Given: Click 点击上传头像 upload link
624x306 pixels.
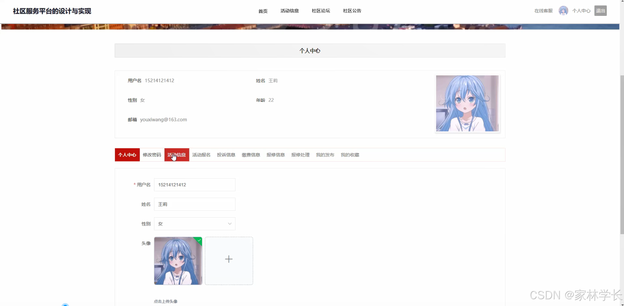Looking at the screenshot, I should tap(165, 301).
